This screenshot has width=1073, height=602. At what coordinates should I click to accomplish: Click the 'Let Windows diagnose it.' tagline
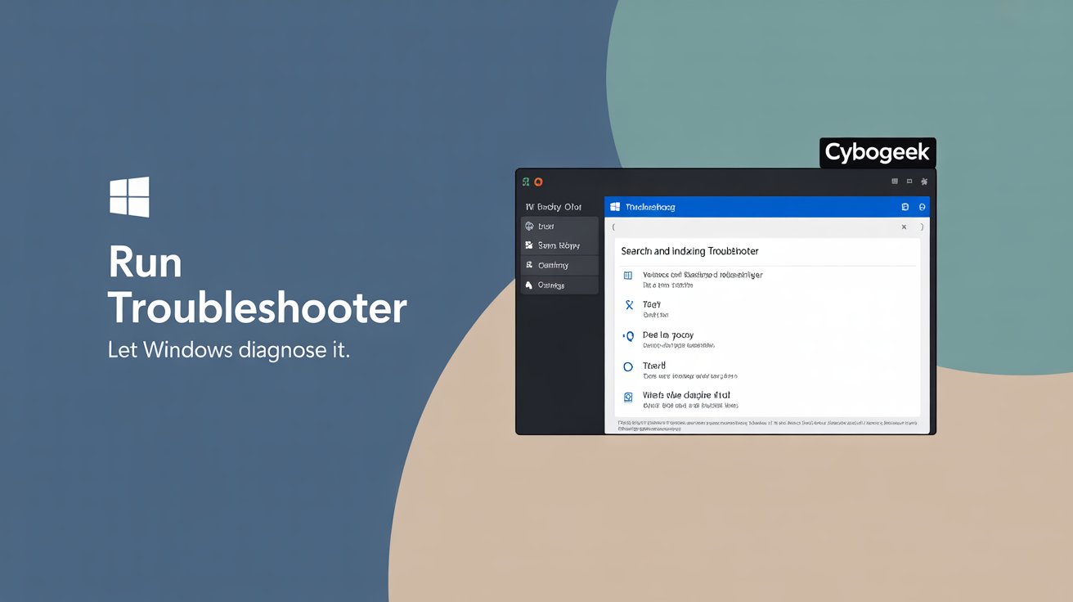click(229, 351)
